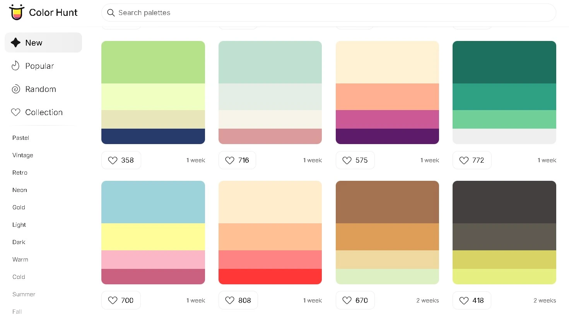Open the Random palettes section

[40, 89]
